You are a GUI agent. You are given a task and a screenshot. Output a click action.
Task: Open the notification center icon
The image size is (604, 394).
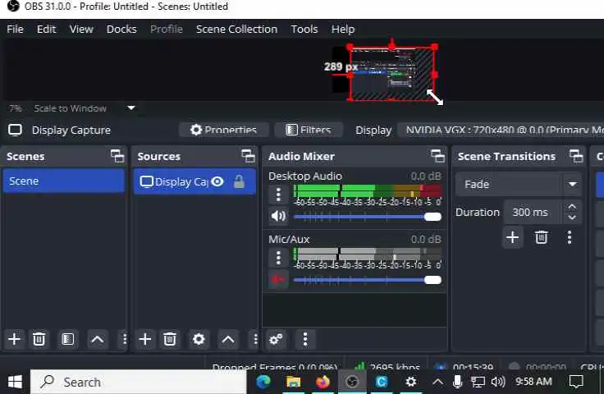tap(576, 382)
